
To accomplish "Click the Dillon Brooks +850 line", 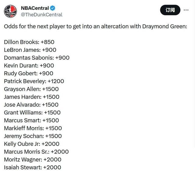I will click(x=29, y=42).
